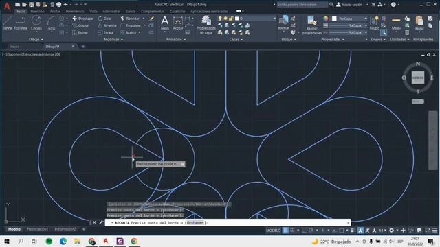Screen dimensions: 440x247
Task: Click deshacer option in command line
Action: point(195,222)
